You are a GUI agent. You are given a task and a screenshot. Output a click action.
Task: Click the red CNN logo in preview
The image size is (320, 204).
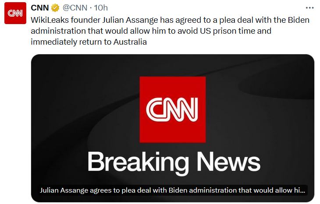[172, 109]
